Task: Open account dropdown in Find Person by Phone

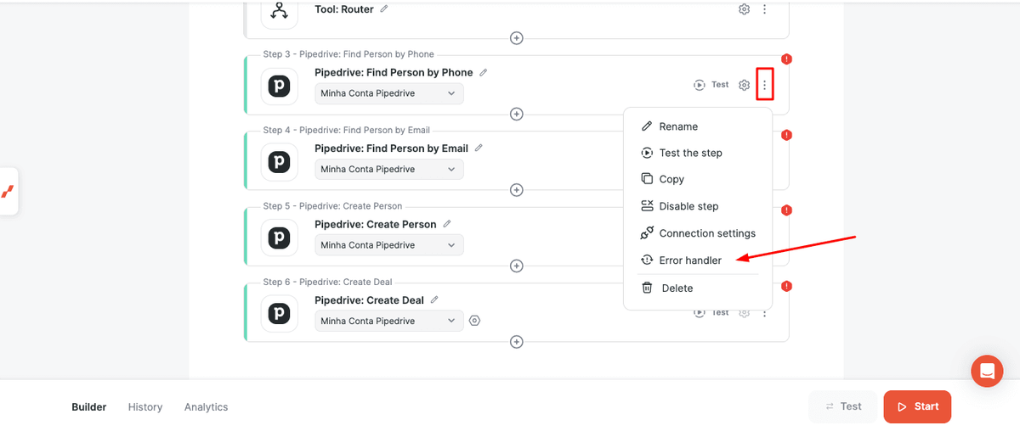Action: click(389, 93)
